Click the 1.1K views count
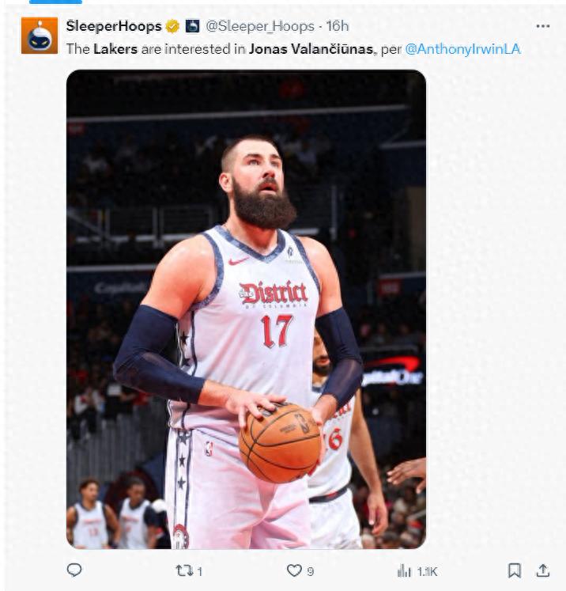566x591 pixels. pos(427,572)
